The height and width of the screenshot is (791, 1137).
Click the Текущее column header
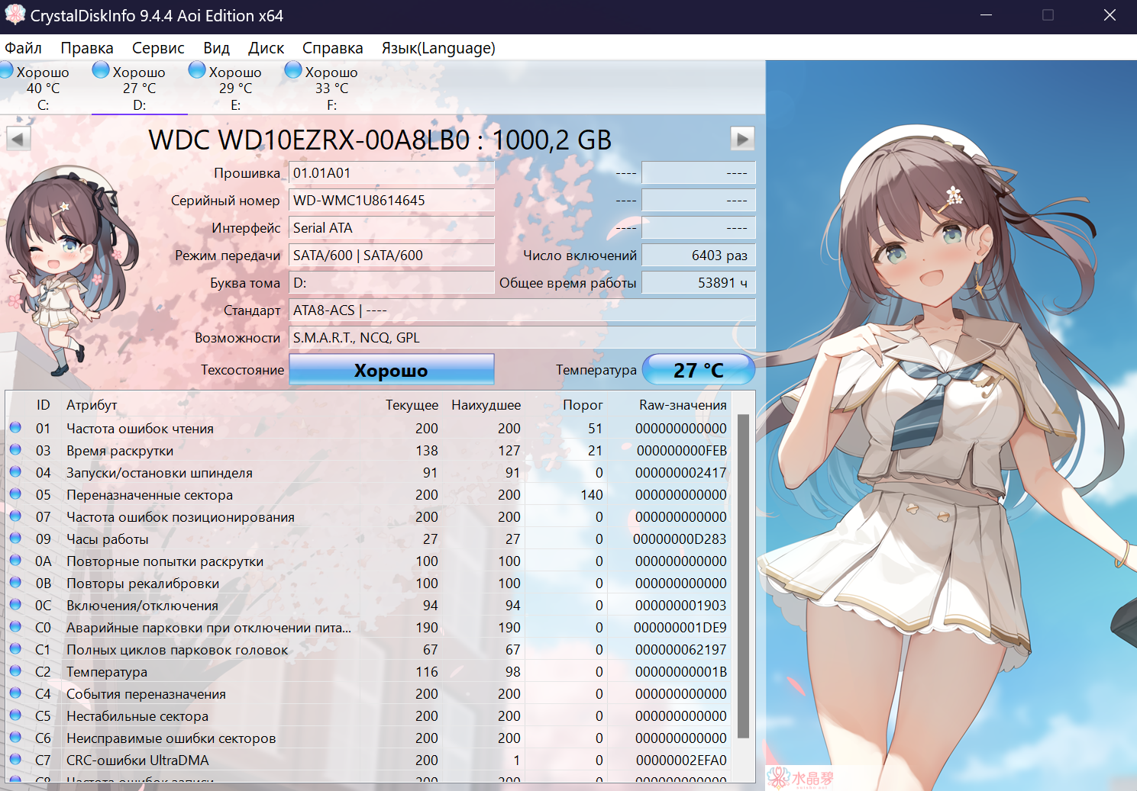pos(412,405)
